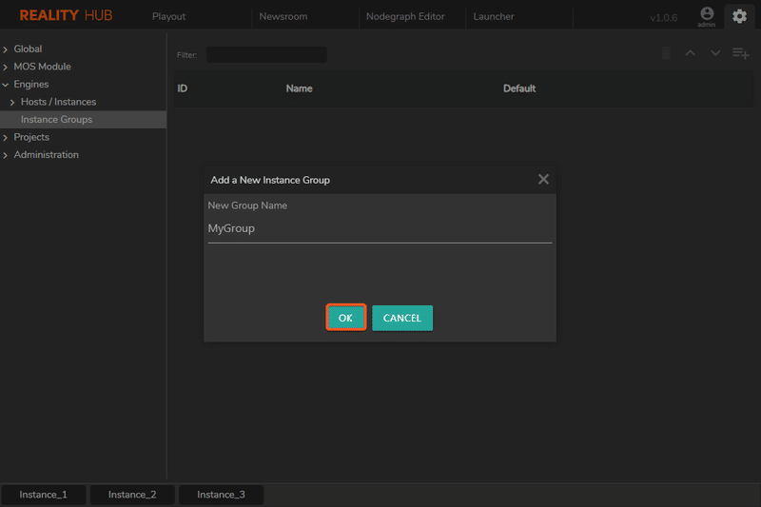Open the settings gear icon

pyautogui.click(x=739, y=16)
